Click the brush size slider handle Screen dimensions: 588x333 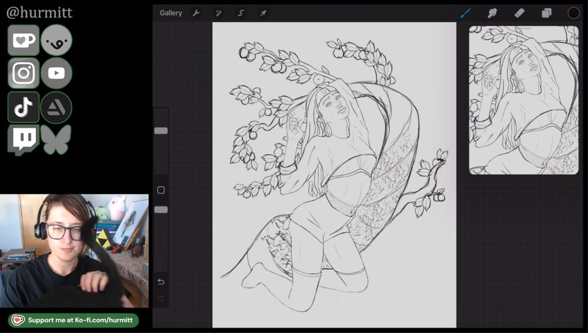point(161,131)
